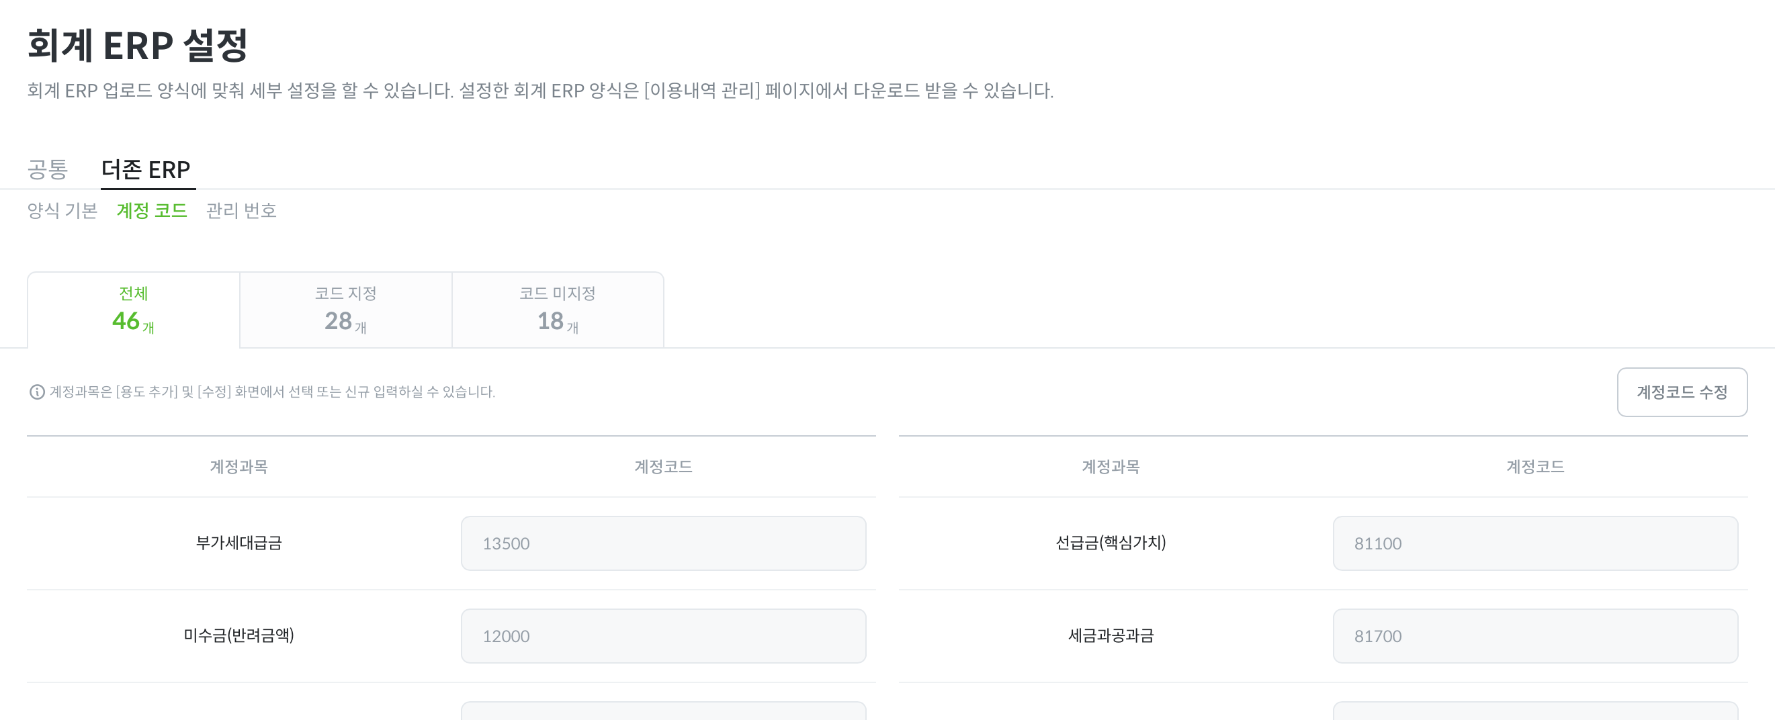Click the right 계정과목 column header

click(1110, 467)
